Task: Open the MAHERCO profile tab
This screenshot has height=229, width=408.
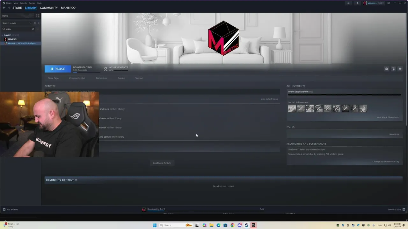Action: 68,8
